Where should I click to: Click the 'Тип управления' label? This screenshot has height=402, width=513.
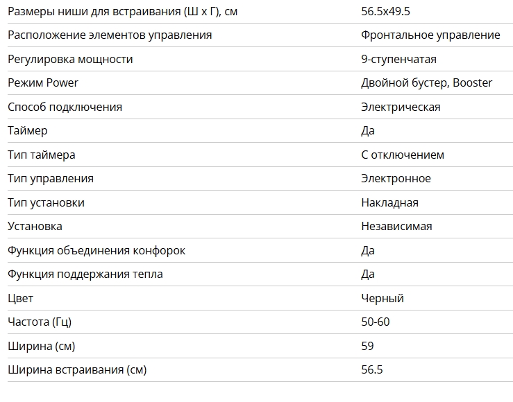coord(51,178)
